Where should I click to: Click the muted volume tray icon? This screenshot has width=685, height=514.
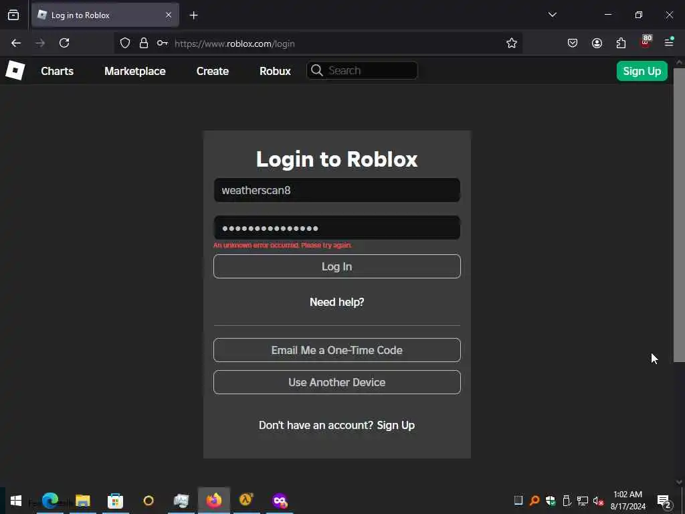pyautogui.click(x=599, y=501)
